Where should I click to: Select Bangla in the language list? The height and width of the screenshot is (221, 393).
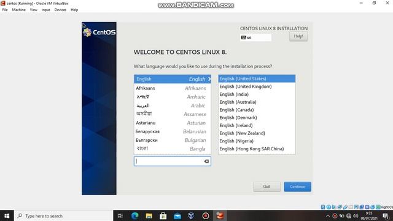point(173,149)
